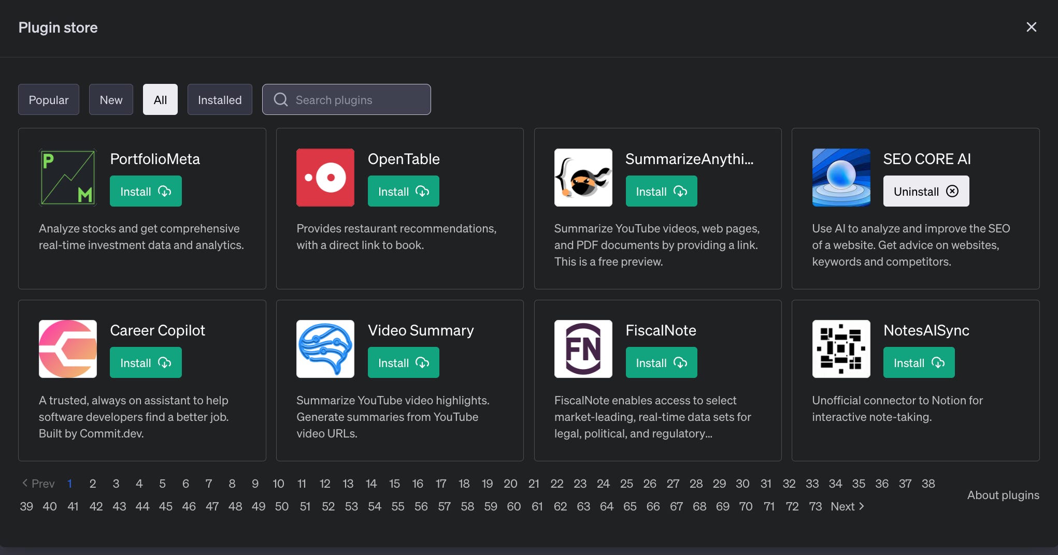Click the 'Provides restaurant recommendations' description

click(x=396, y=237)
